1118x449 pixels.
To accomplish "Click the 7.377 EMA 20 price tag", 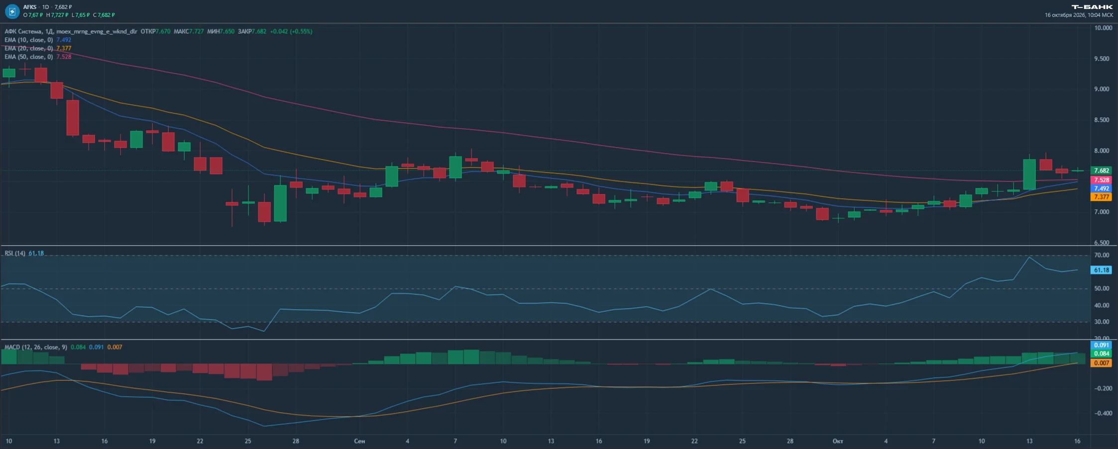I will (x=1102, y=197).
